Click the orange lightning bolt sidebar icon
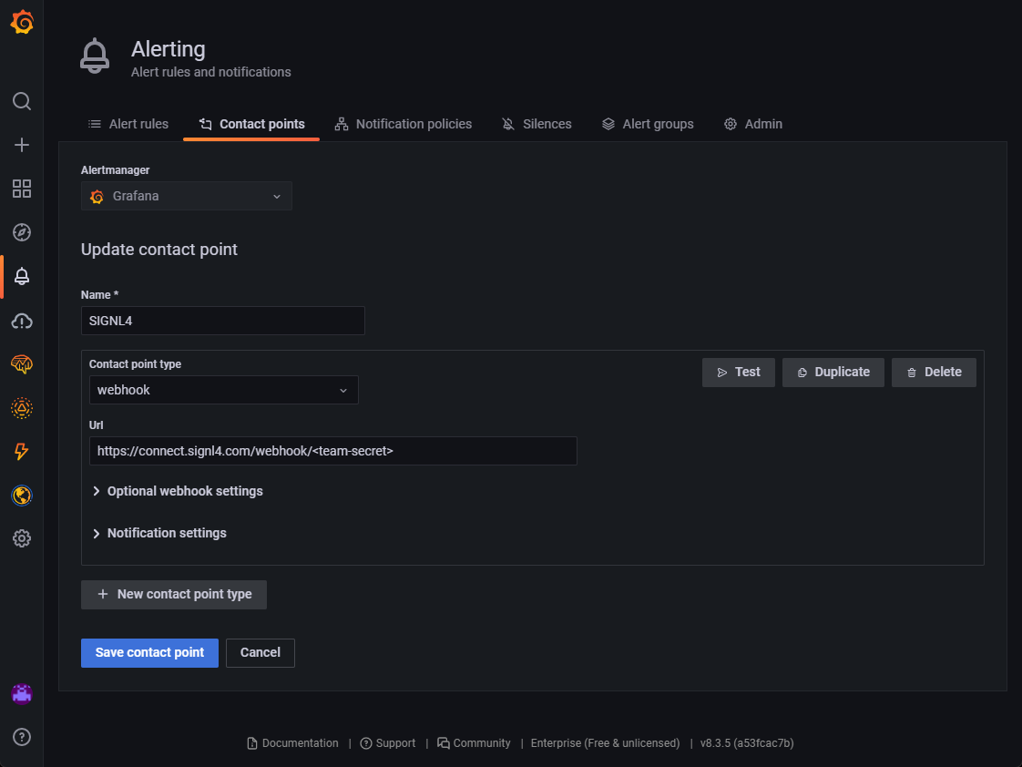The width and height of the screenshot is (1022, 767). pos(22,452)
